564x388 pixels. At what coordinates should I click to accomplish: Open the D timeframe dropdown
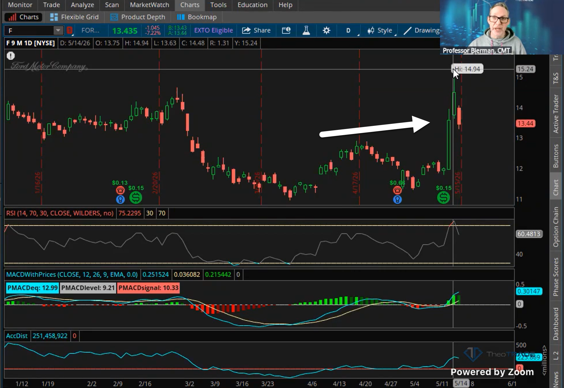tap(349, 30)
